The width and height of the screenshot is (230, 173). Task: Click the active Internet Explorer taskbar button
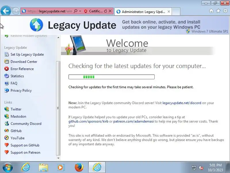pyautogui.click(x=97, y=167)
